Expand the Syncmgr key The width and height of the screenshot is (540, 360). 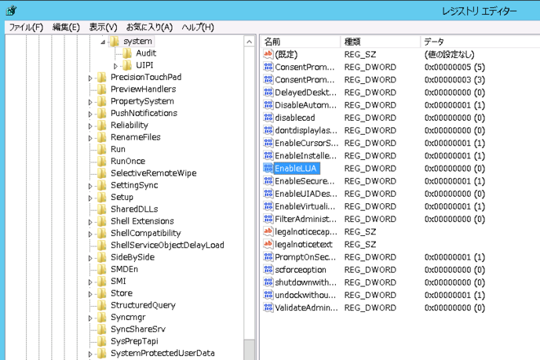point(90,318)
